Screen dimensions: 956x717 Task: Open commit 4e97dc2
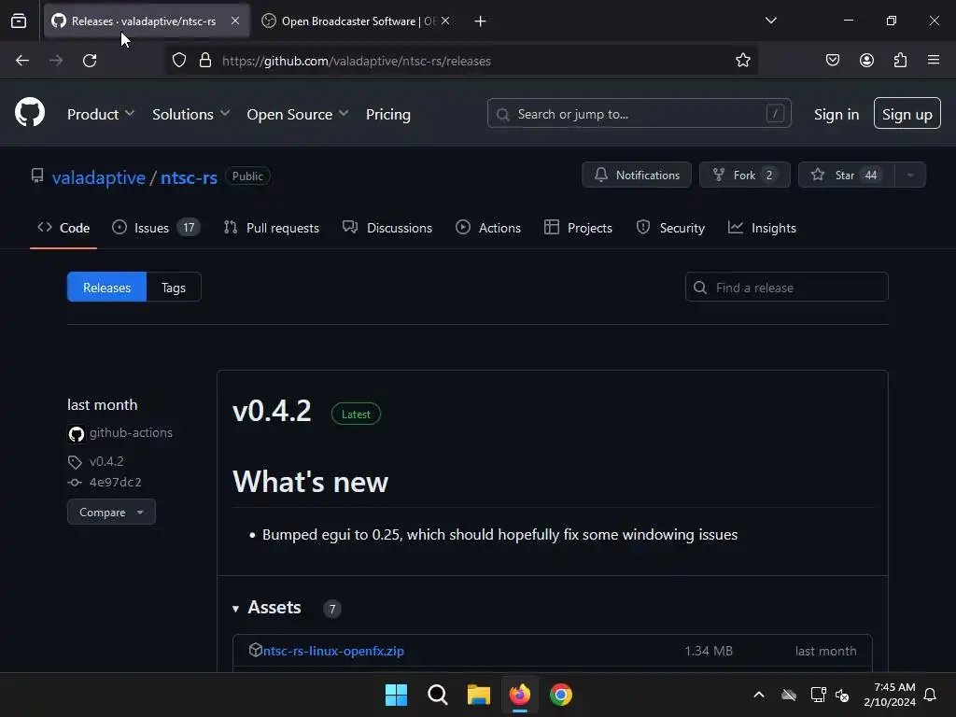coord(115,483)
